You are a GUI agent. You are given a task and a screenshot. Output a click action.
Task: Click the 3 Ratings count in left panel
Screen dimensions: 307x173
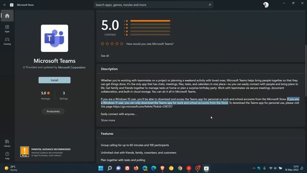pyautogui.click(x=64, y=95)
